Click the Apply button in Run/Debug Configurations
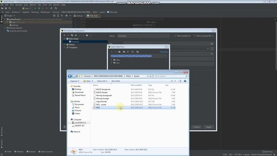This screenshot has height=156, width=277. tap(209, 127)
